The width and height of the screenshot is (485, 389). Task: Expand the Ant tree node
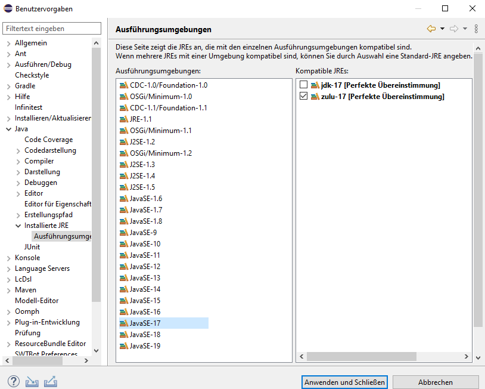pyautogui.click(x=9, y=54)
